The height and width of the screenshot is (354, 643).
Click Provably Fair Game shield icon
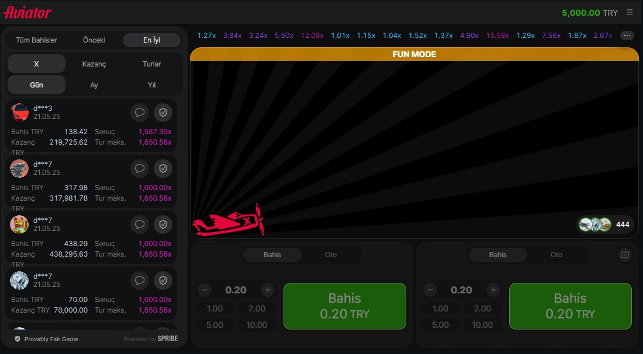pos(18,339)
